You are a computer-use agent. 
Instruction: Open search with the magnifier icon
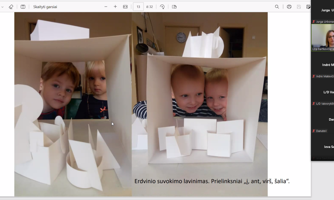click(x=277, y=7)
